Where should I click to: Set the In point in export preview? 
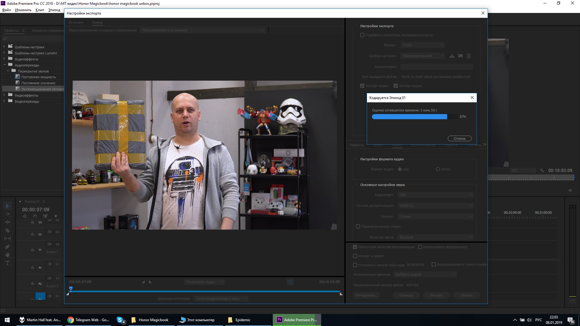(143, 282)
